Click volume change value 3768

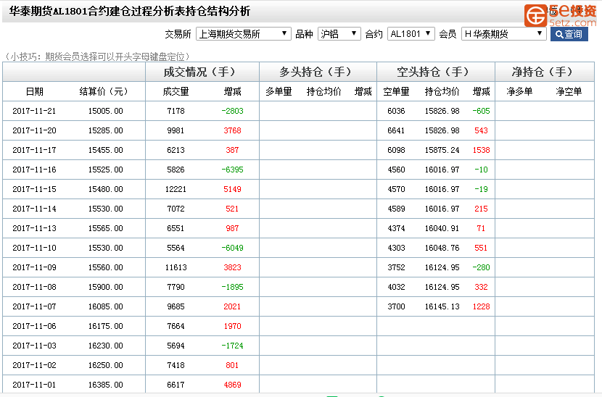[x=232, y=130]
